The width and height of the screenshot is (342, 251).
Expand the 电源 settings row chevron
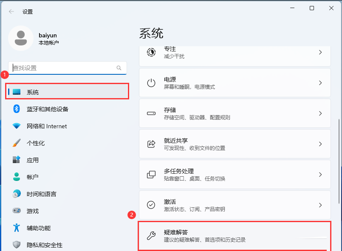click(320, 82)
